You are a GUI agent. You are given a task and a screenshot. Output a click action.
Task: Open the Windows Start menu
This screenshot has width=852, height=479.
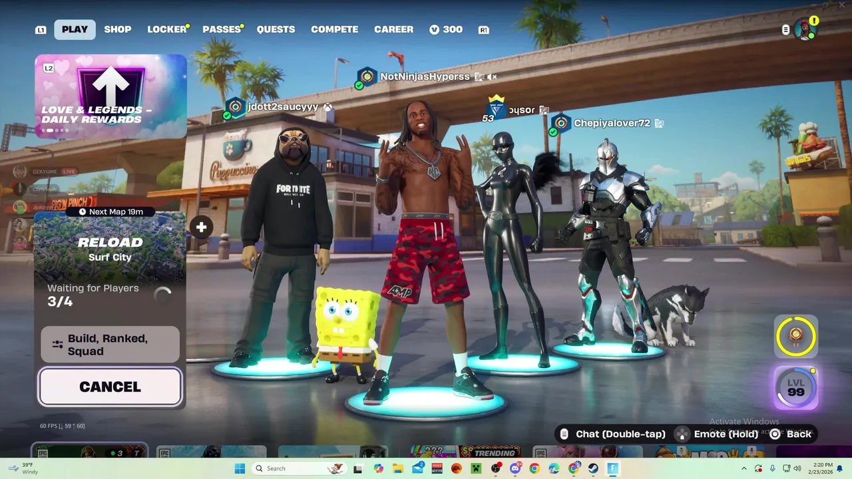click(240, 468)
